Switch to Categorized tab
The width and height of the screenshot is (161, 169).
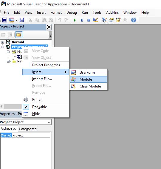[x=28, y=129]
